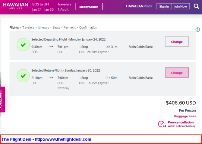This screenshot has width=202, height=144.
Task: Change the selected departing flight
Action: pos(177,42)
